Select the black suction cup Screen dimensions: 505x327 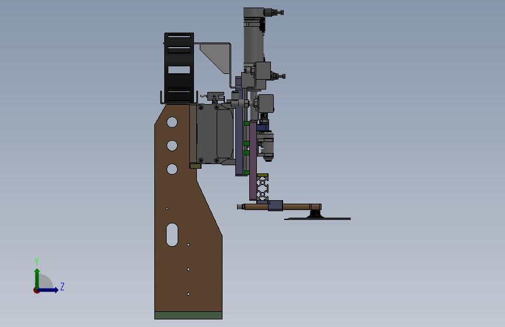315,214
